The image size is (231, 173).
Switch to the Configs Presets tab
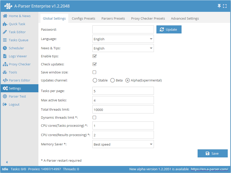83,18
